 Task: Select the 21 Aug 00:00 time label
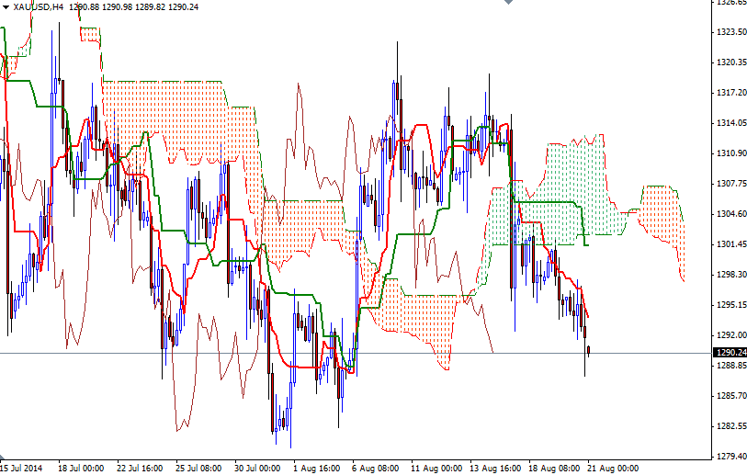(613, 469)
